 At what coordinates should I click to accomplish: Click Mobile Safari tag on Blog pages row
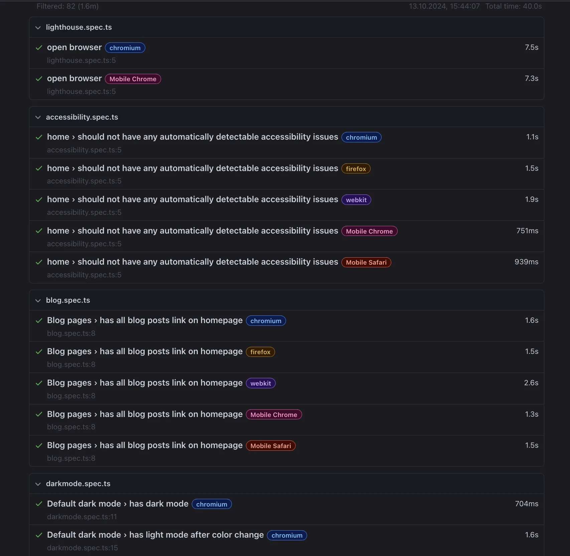coord(271,446)
